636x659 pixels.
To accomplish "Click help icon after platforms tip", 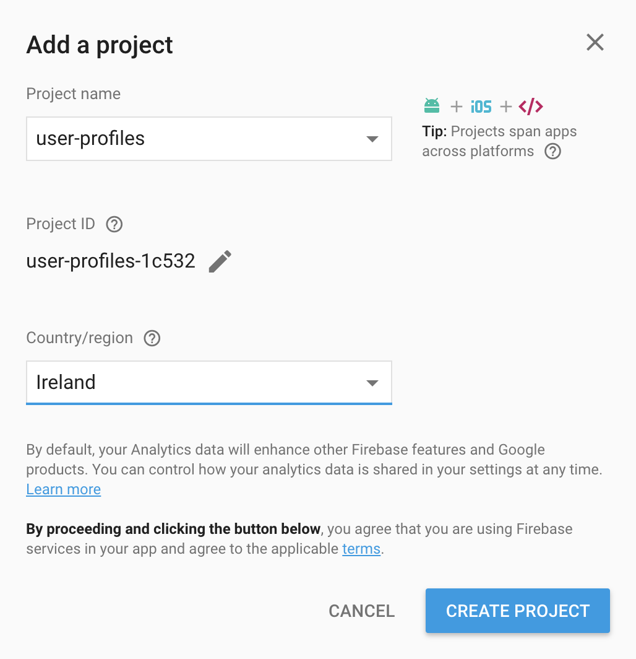I will pos(552,152).
